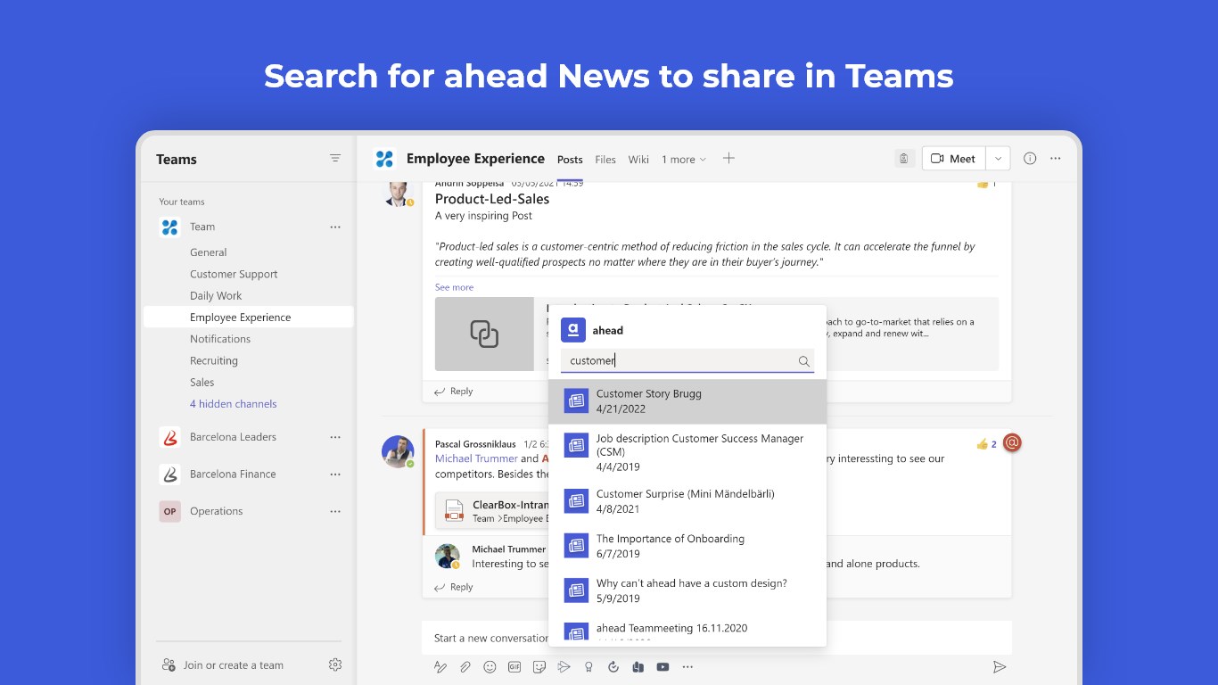Open the channel's more options ellipsis in header
Viewport: 1218px width, 685px height.
(1056, 159)
